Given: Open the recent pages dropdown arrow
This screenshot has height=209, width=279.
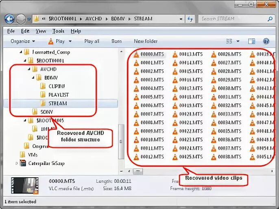Looking at the screenshot, I should 29,19.
